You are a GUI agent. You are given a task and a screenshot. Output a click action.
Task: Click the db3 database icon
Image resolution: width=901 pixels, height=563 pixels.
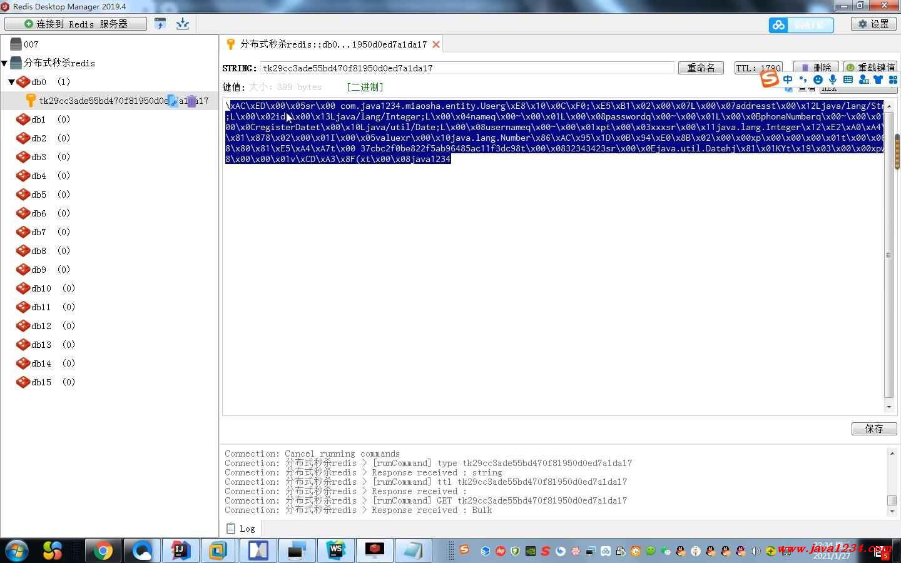click(23, 157)
